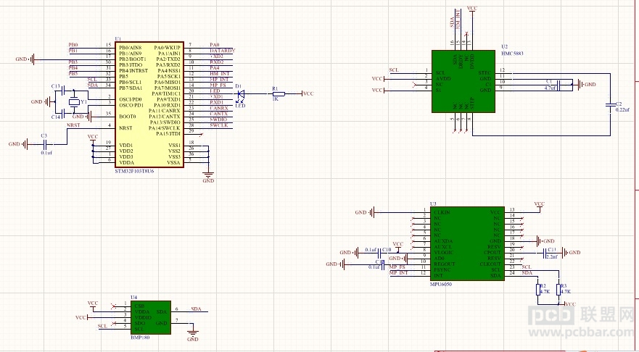Click the REGOUT pin name on MPU6050
This screenshot has height=352, width=639.
[444, 264]
